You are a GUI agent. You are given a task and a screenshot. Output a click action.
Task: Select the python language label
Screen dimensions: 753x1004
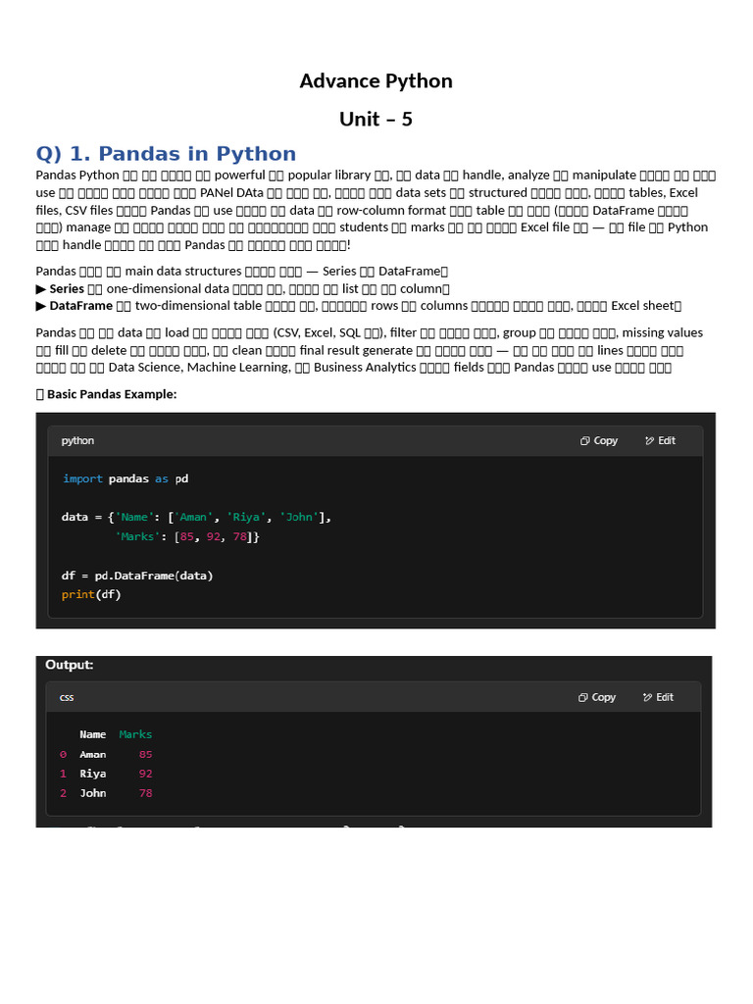77,440
